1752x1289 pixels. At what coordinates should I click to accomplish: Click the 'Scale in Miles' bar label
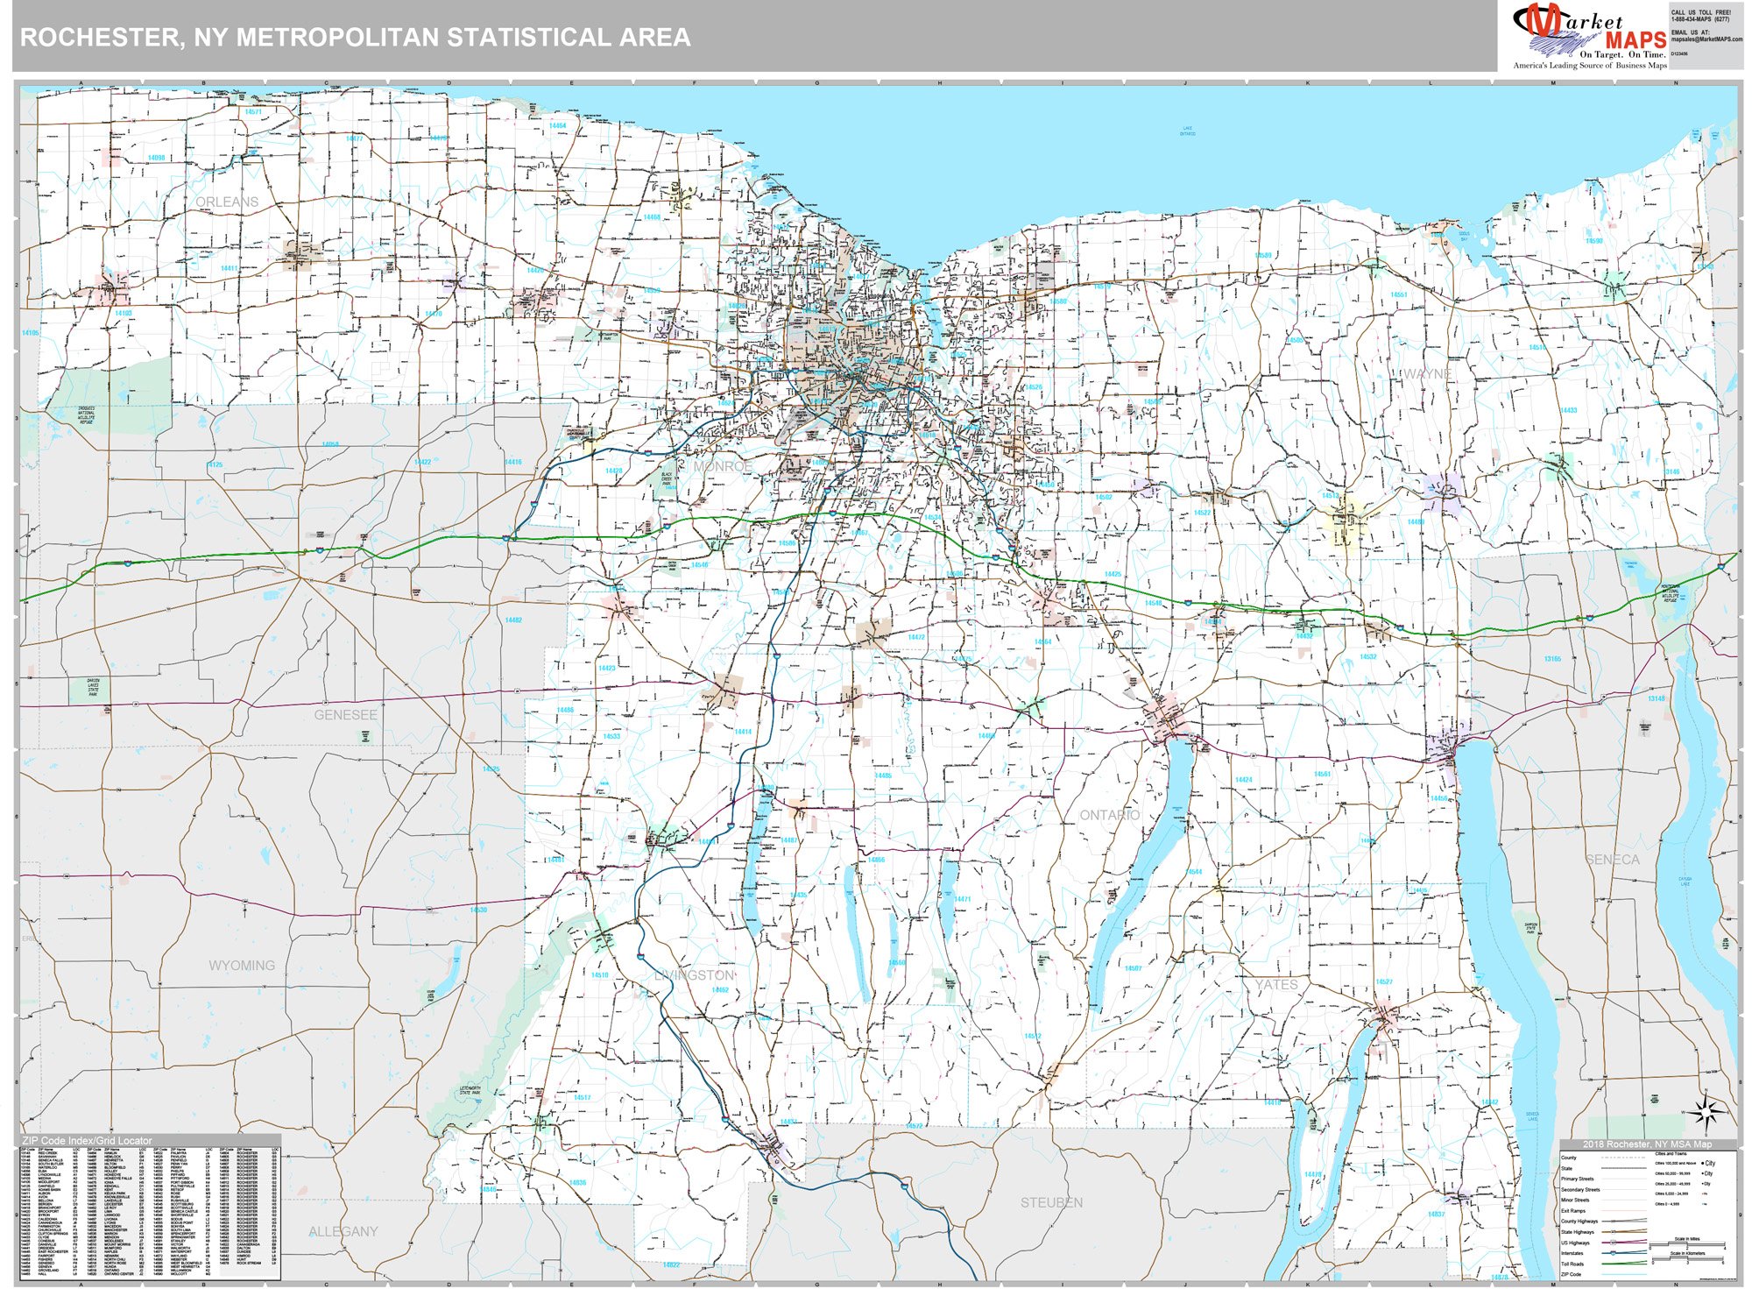click(1687, 1239)
